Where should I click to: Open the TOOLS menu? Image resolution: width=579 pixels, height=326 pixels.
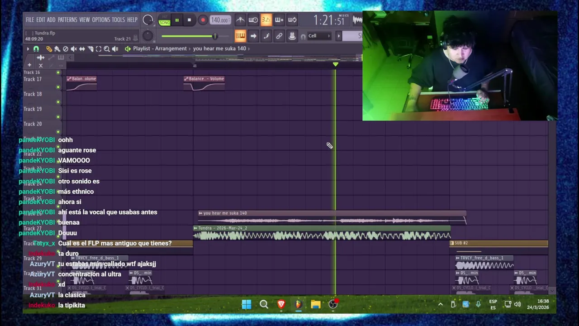118,20
